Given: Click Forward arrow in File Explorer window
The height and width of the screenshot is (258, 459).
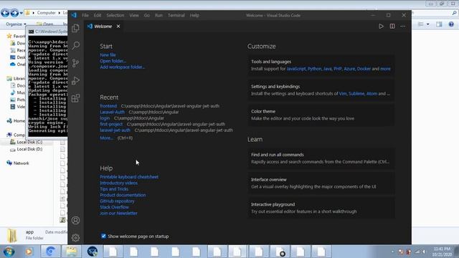Looking at the screenshot, I should pos(14,13).
